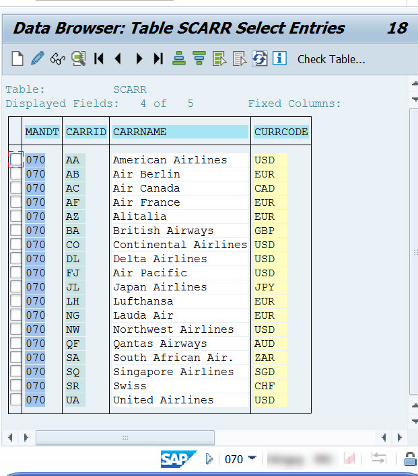Click the Change pencil icon

click(x=38, y=58)
